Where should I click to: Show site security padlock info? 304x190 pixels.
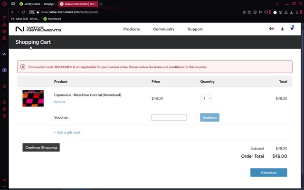pyautogui.click(x=38, y=12)
